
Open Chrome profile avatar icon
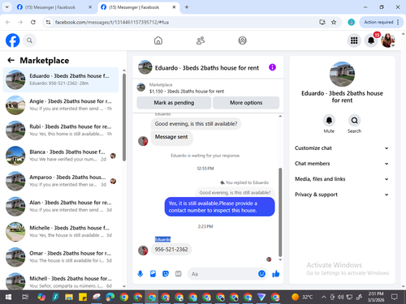[351, 22]
